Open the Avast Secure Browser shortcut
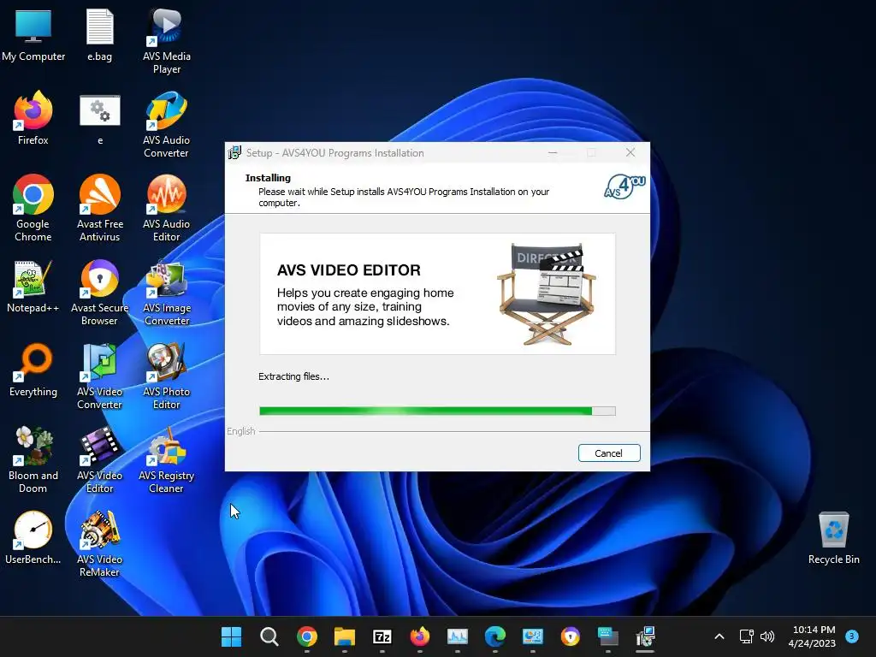Image resolution: width=876 pixels, height=657 pixels. [x=99, y=293]
